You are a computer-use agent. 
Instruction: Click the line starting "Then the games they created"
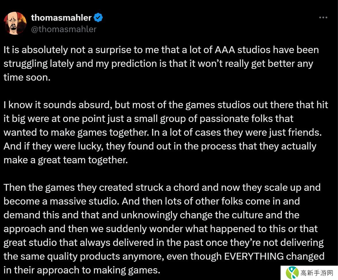click(x=162, y=188)
